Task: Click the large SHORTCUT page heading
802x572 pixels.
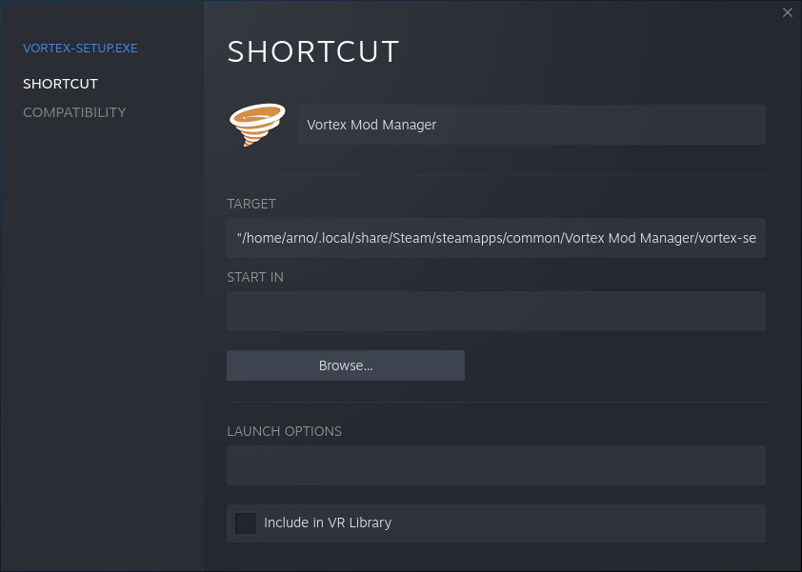Action: [x=313, y=51]
